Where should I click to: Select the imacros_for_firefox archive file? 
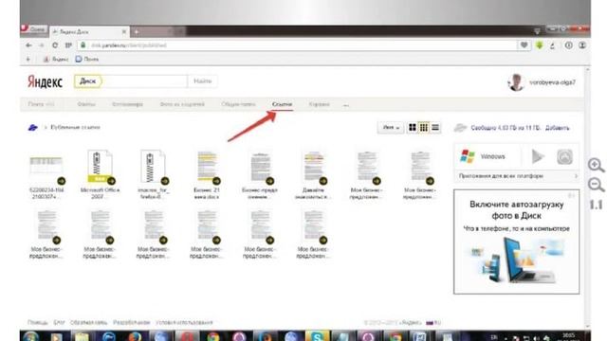pyautogui.click(x=153, y=167)
